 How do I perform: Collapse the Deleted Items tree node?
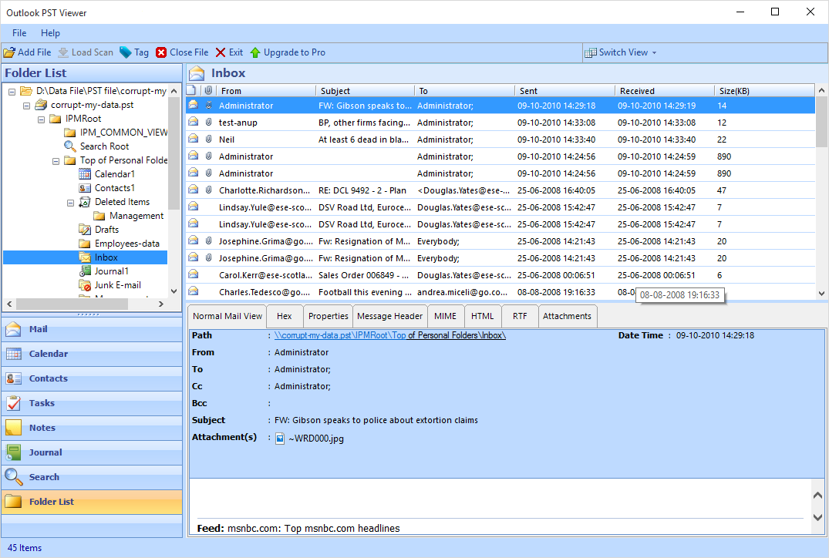pos(70,203)
